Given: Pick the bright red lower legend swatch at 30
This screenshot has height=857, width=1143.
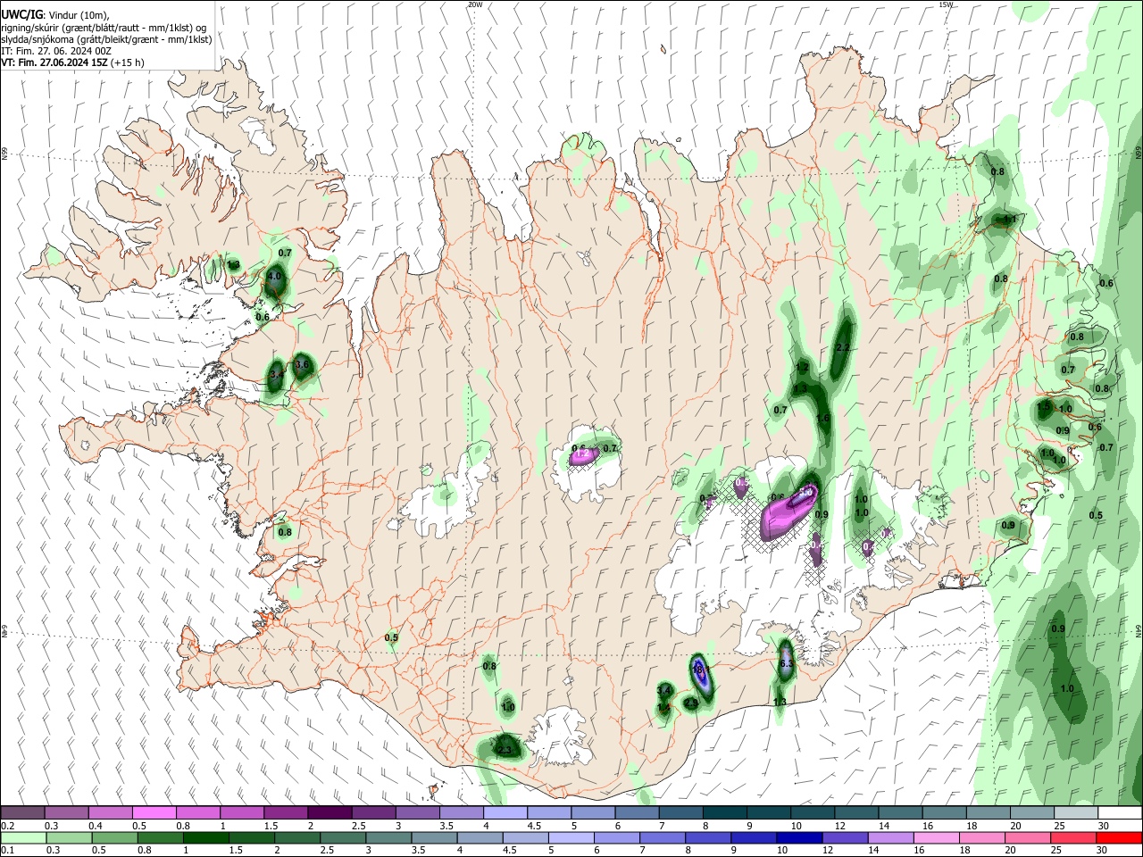Looking at the screenshot, I should [1120, 838].
